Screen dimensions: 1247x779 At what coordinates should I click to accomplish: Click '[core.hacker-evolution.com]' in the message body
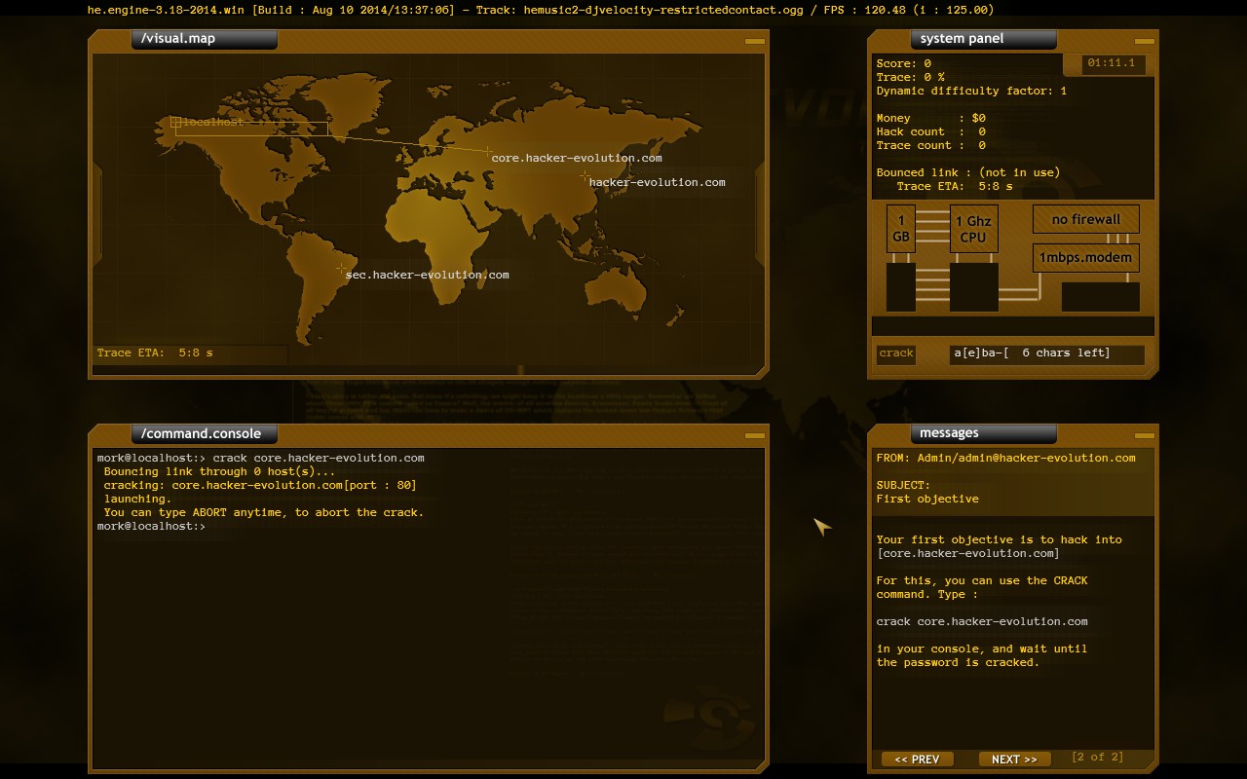[x=968, y=553]
